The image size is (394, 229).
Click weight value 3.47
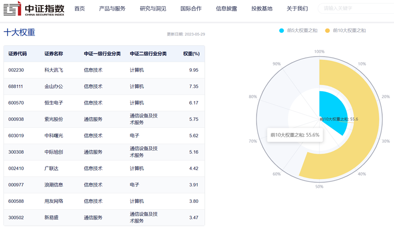(x=194, y=218)
